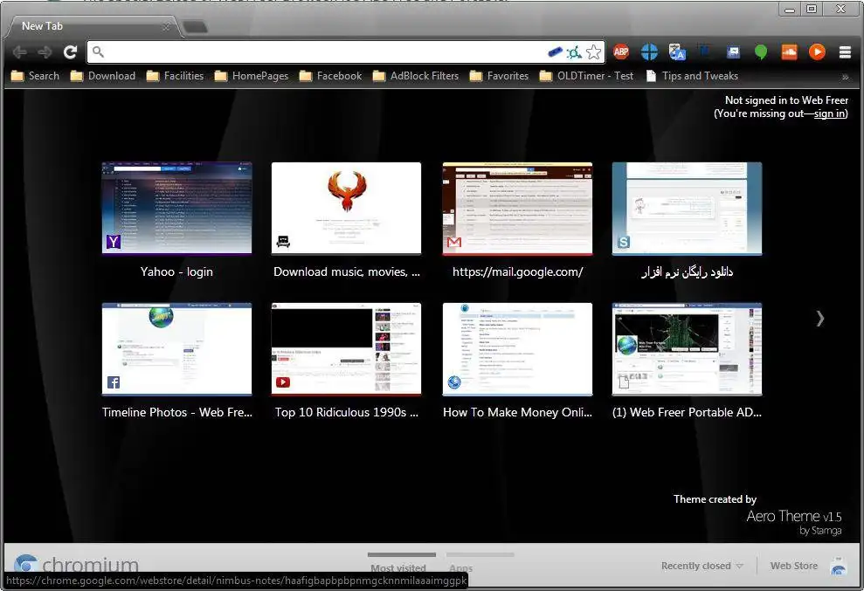The width and height of the screenshot is (864, 591).
Task: Open the Facebook bookmarks folder
Action: [330, 76]
